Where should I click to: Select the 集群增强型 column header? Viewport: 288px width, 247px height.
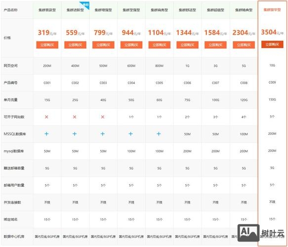point(103,10)
